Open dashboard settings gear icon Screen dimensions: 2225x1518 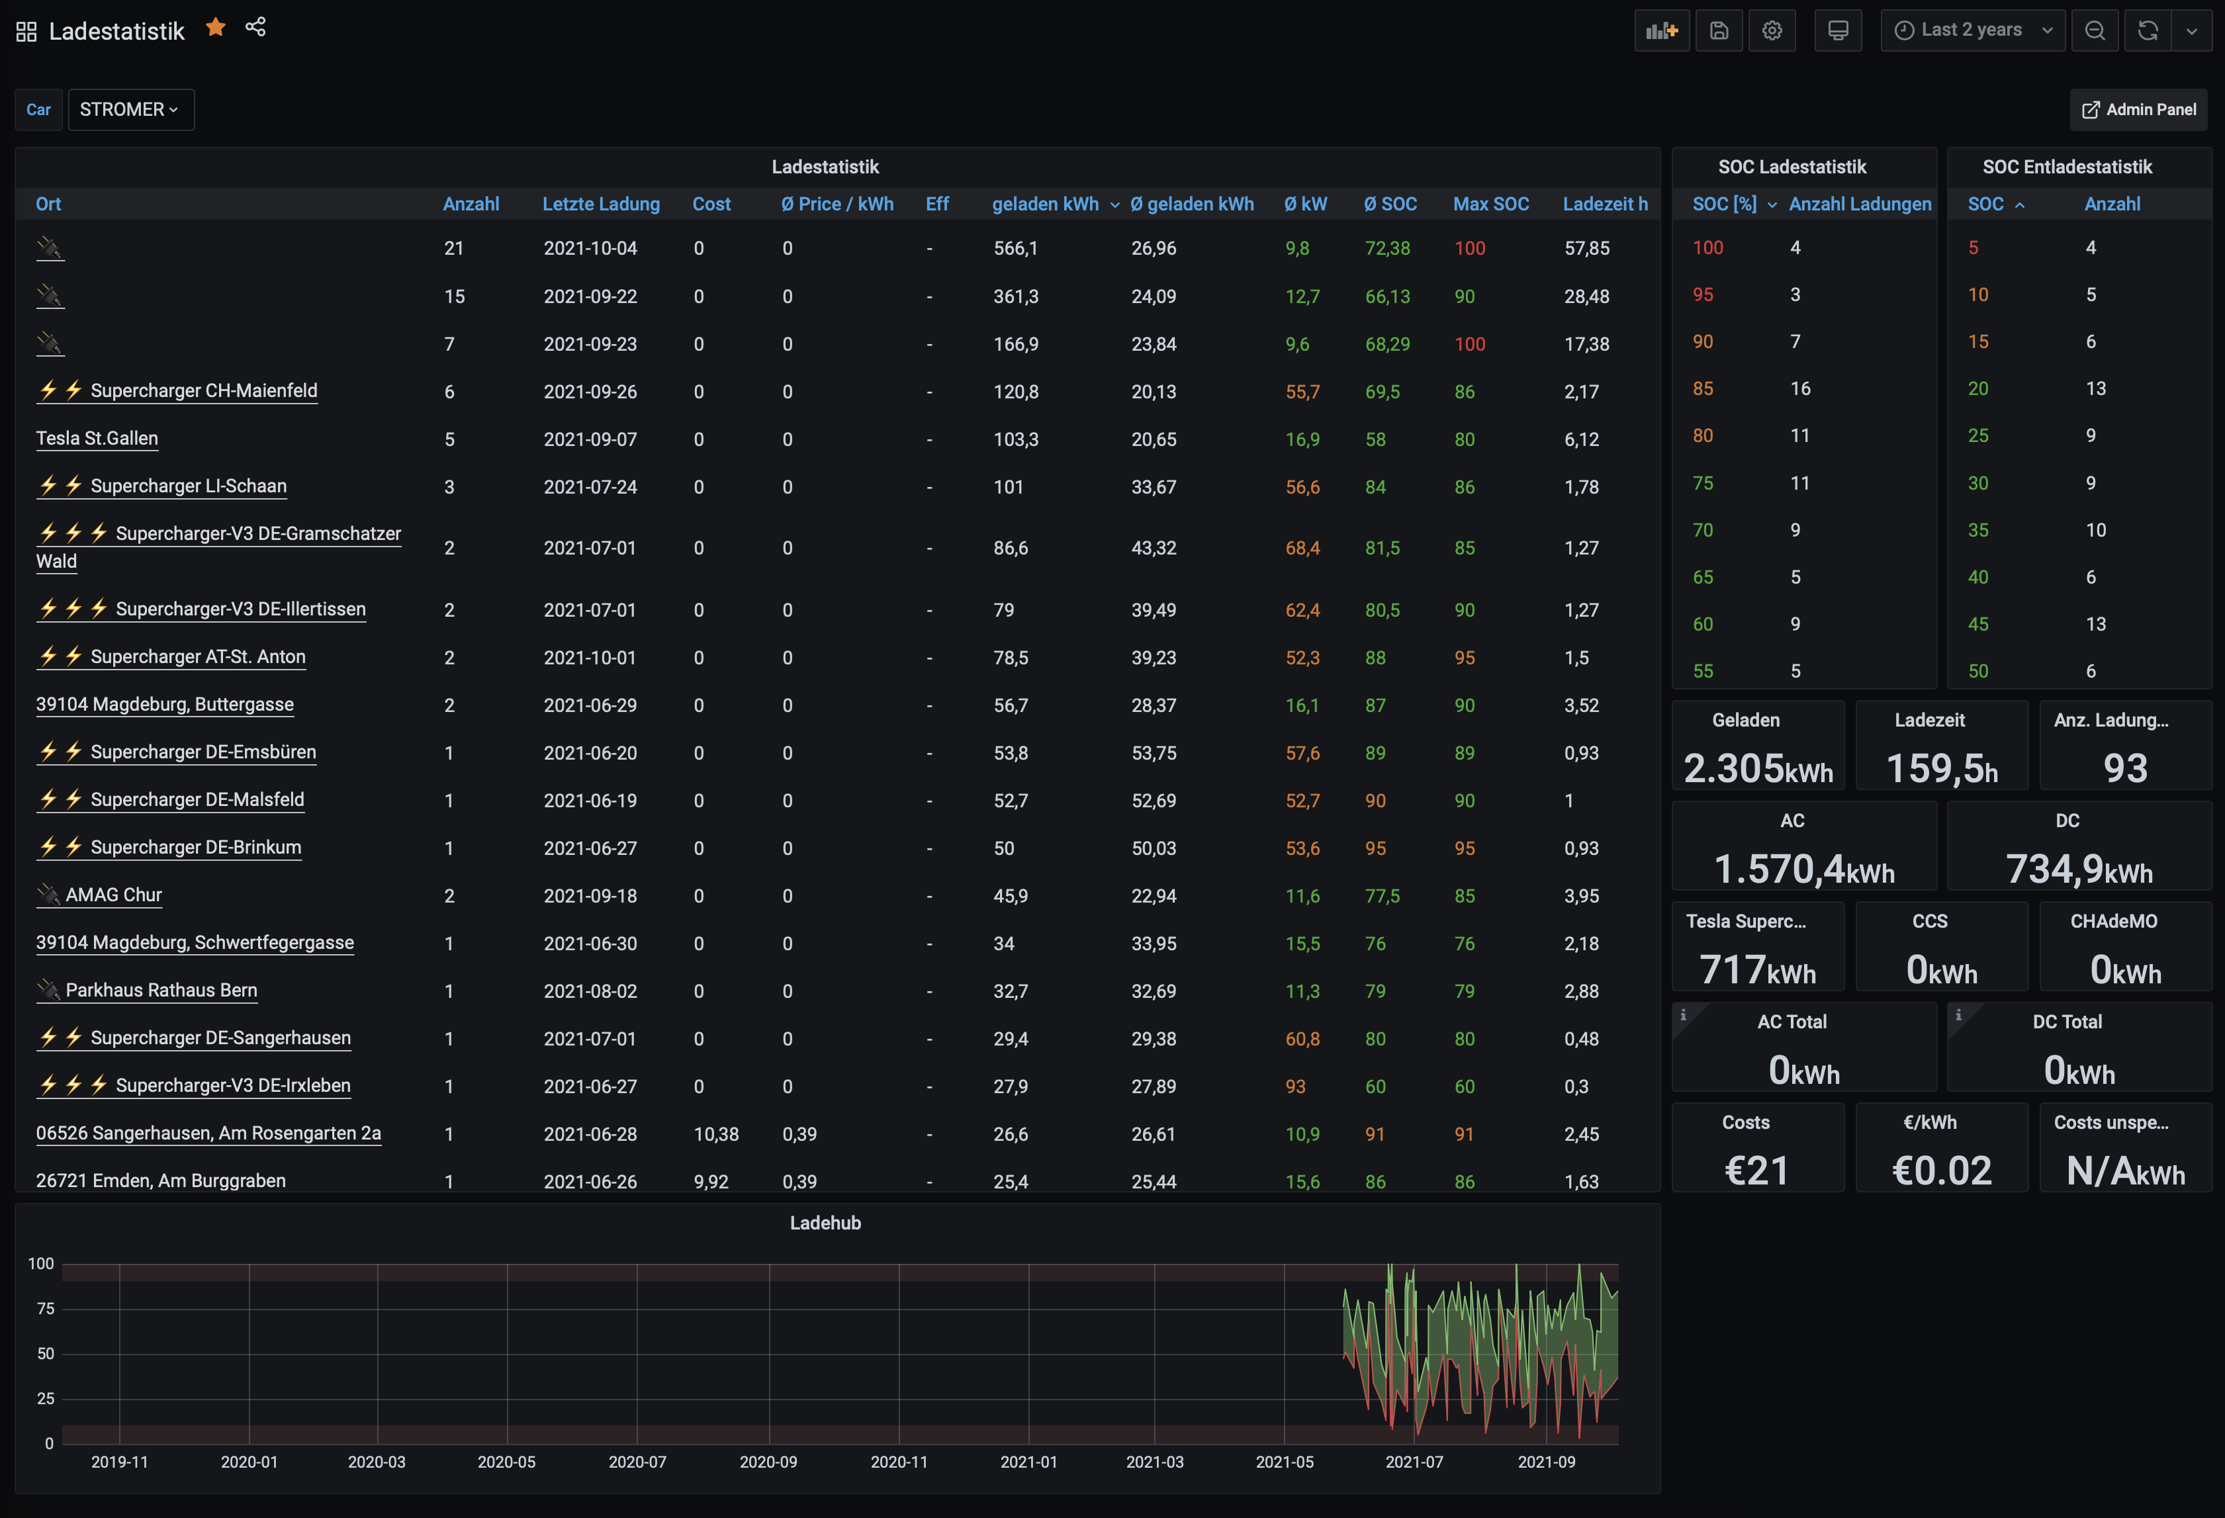pos(1771,30)
